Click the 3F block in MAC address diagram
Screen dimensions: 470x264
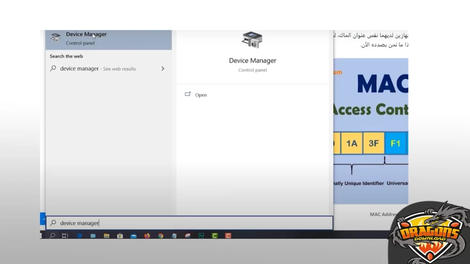tap(374, 143)
